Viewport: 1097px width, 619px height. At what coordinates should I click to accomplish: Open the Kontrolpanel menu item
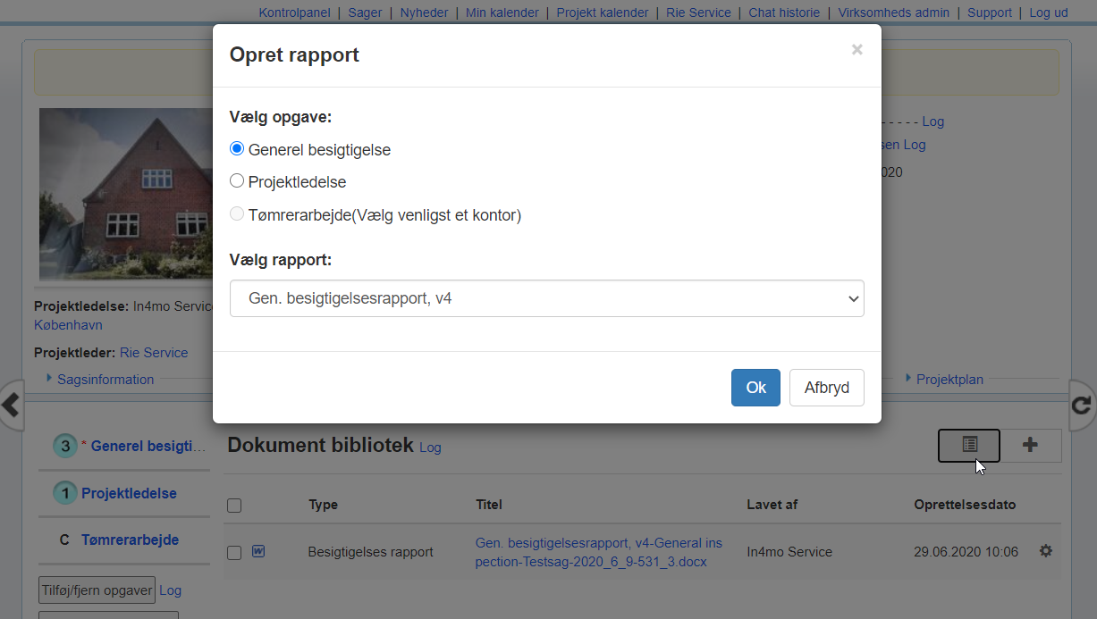click(294, 13)
